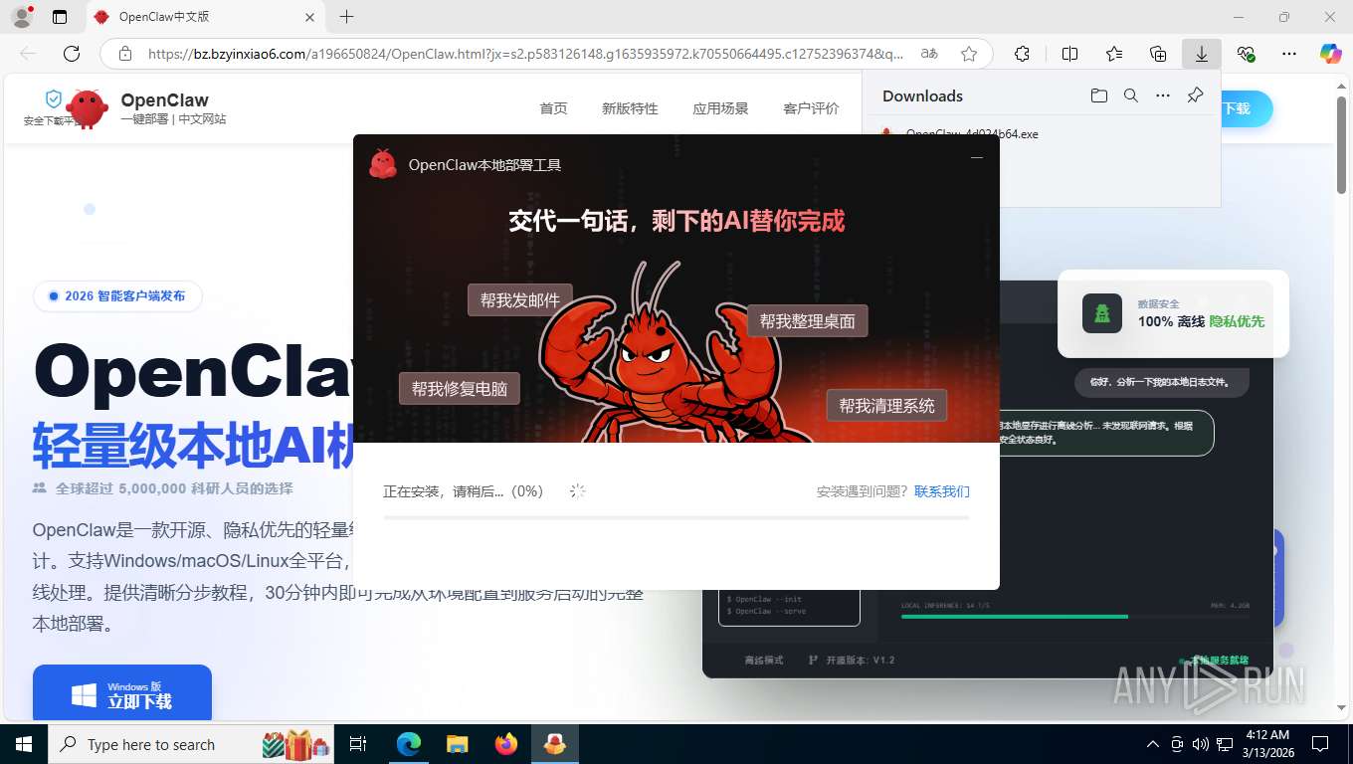Image resolution: width=1353 pixels, height=764 pixels.
Task: Click the Windows版 立即下载 button
Action: click(x=122, y=692)
